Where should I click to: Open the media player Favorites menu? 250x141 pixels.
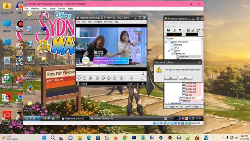[108, 22]
